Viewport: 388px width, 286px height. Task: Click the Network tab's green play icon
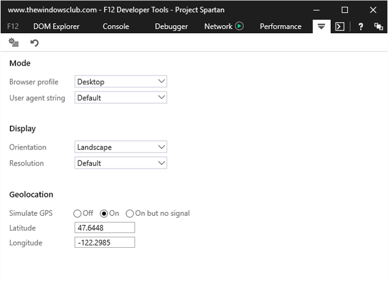pyautogui.click(x=240, y=26)
